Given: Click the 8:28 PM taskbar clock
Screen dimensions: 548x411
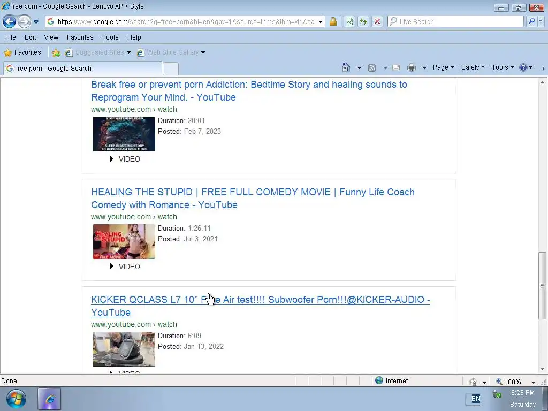Looking at the screenshot, I should point(522,393).
